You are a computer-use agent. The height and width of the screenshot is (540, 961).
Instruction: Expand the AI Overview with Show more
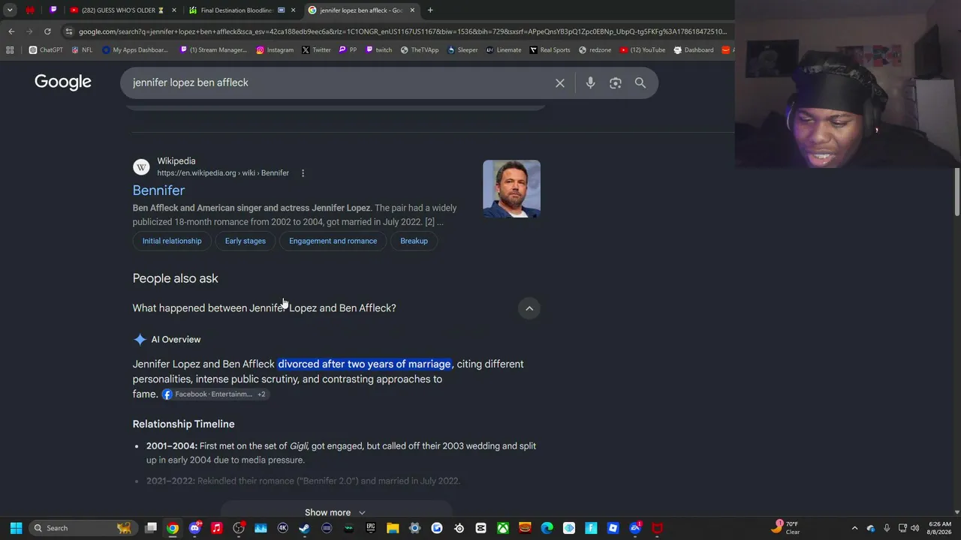336,513
